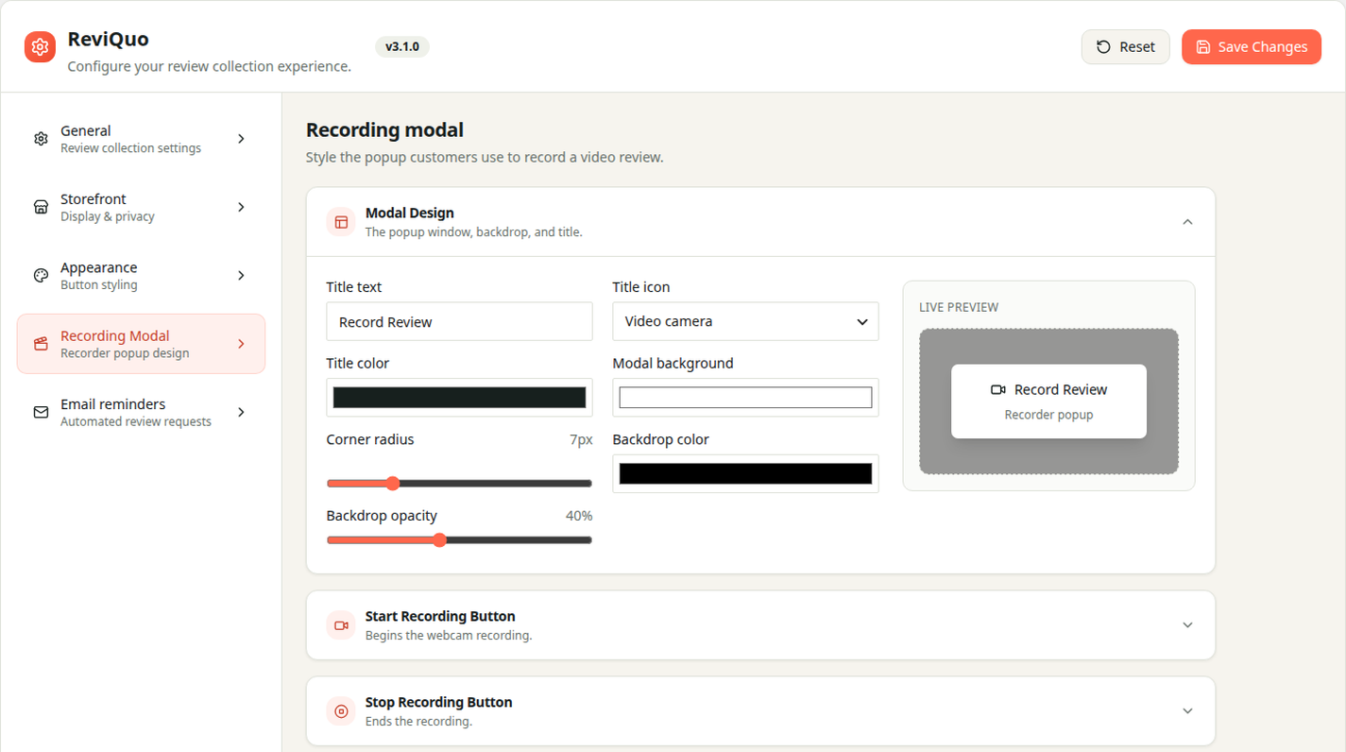Click the Recording modal page heading
This screenshot has height=752, width=1346.
pos(384,130)
